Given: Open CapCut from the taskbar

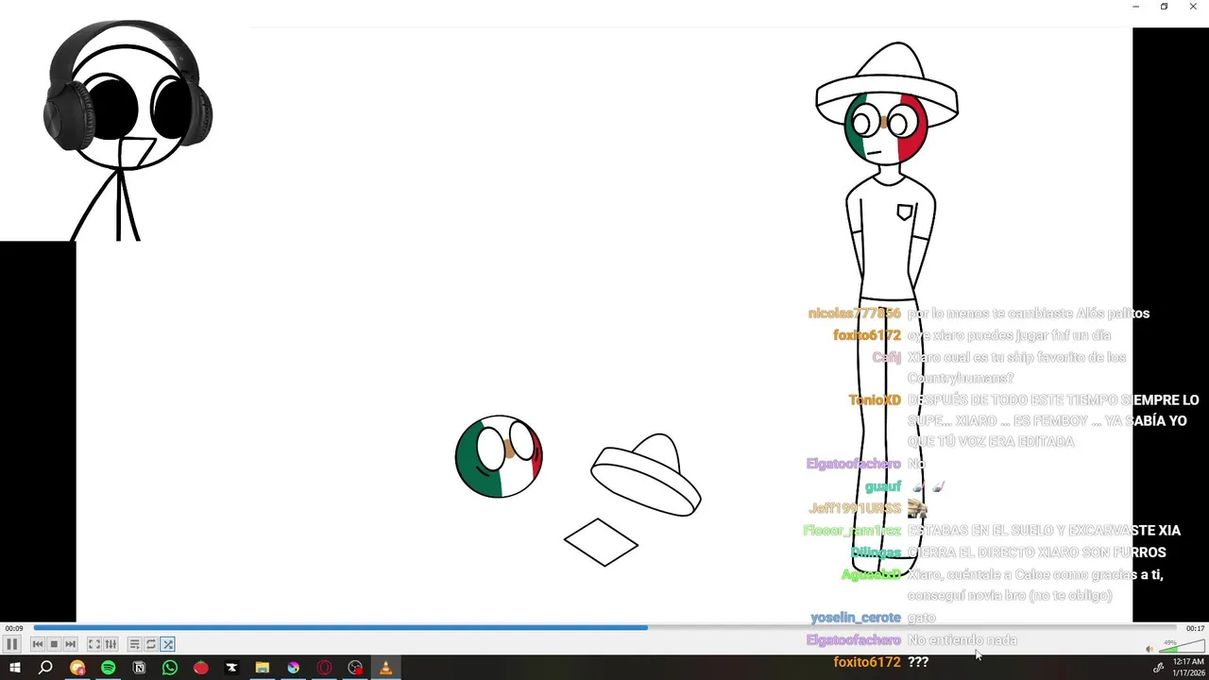Looking at the screenshot, I should pyautogui.click(x=231, y=668).
